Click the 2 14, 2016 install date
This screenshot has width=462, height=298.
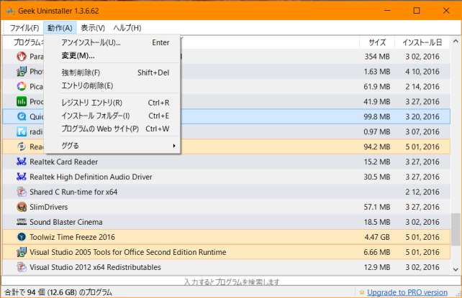pos(422,86)
